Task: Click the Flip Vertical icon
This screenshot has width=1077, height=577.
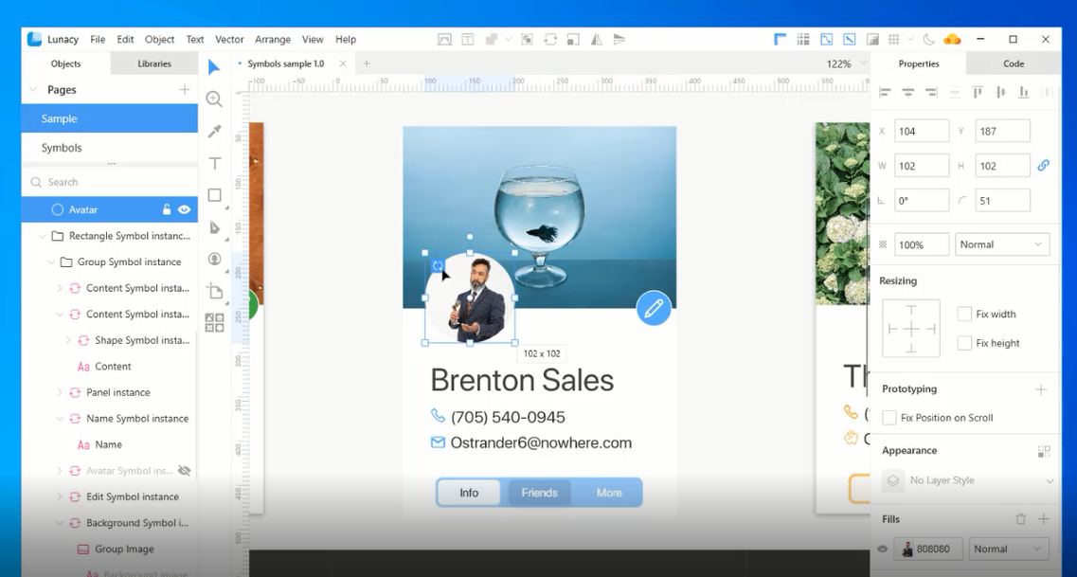Action: (619, 40)
